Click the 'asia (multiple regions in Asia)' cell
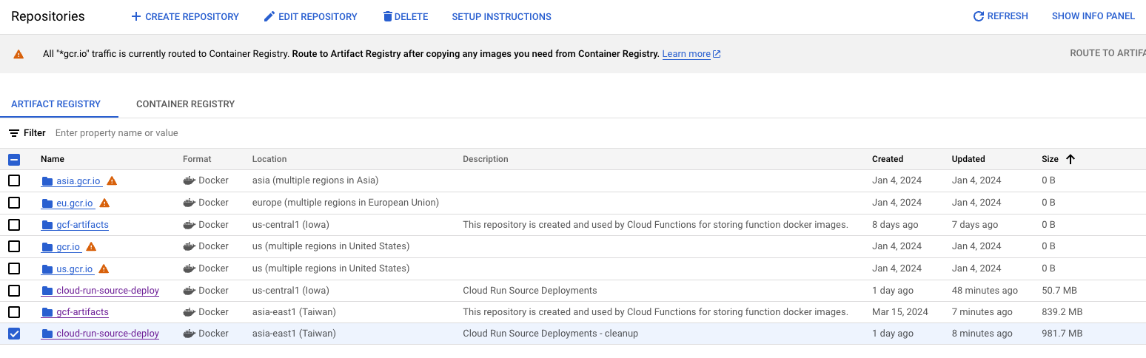 coord(315,180)
